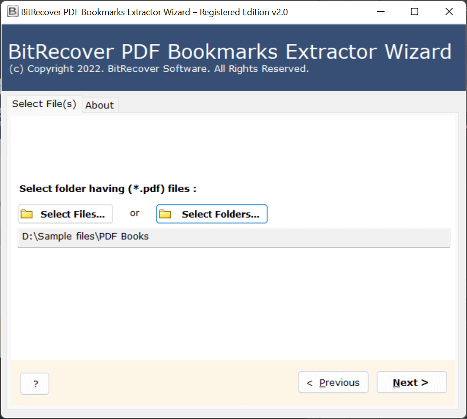Click the window title bar text
The width and height of the screenshot is (467, 419).
click(154, 12)
